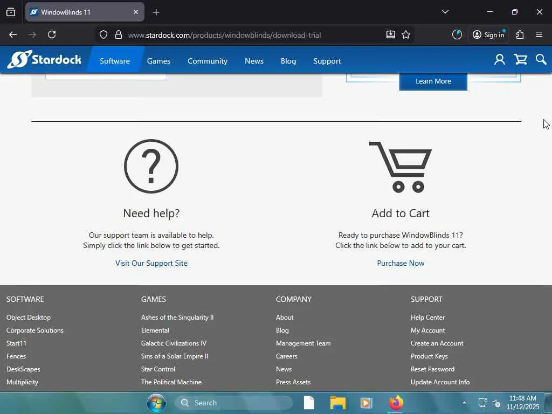Image resolution: width=552 pixels, height=414 pixels.
Task: Open File Explorer from the taskbar
Action: (x=337, y=403)
